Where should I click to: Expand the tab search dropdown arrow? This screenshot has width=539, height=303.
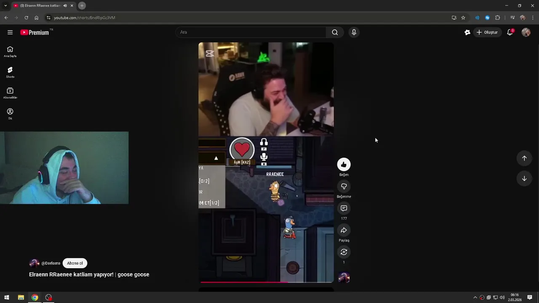pyautogui.click(x=5, y=5)
